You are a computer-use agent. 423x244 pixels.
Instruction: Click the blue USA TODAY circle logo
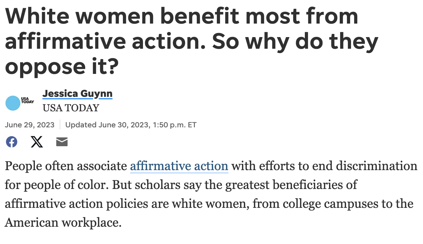(13, 103)
